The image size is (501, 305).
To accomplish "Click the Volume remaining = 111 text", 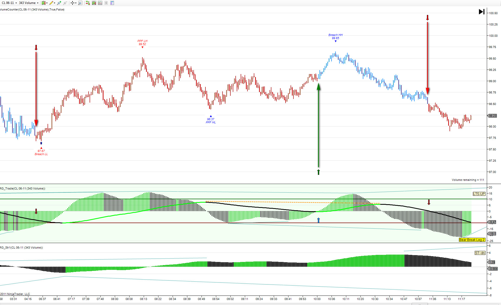I will click(468, 180).
